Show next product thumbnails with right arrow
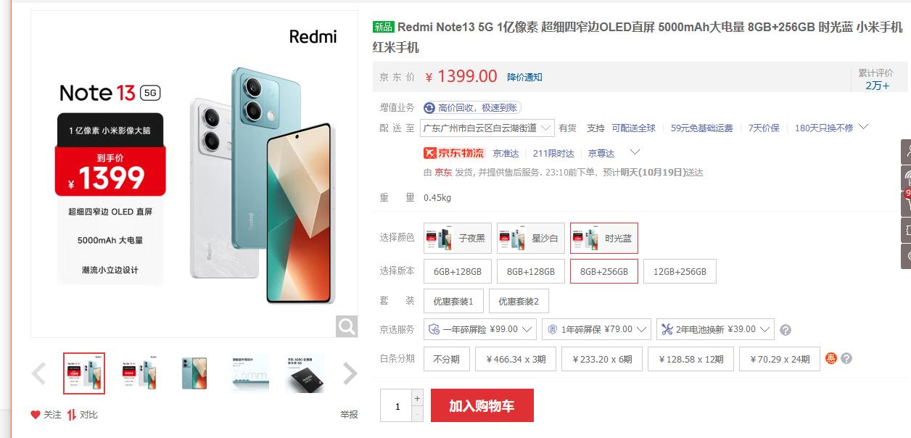The height and width of the screenshot is (438, 911). point(350,373)
